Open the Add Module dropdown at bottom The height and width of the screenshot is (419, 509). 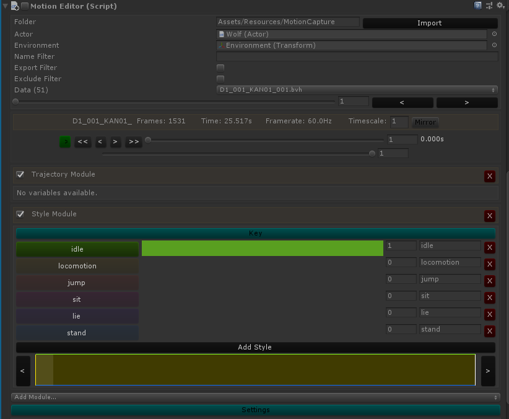pos(254,397)
